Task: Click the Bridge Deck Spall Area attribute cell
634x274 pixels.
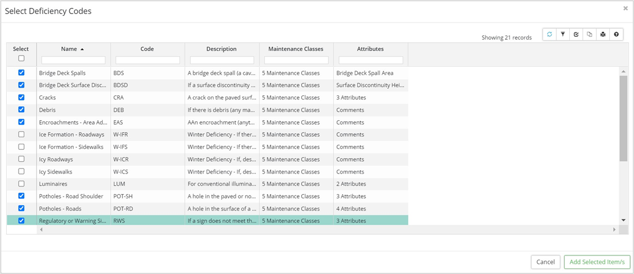Action: point(371,74)
